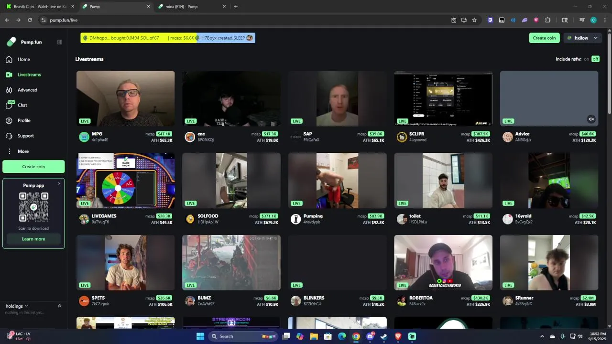
Task: Open a new browser tab
Action: pyautogui.click(x=236, y=7)
